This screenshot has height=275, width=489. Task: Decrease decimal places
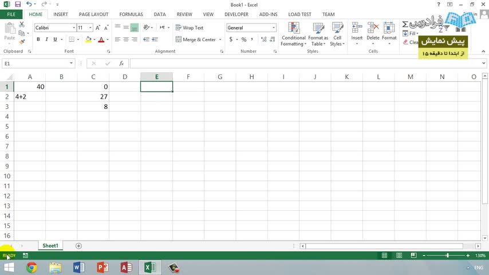pyautogui.click(x=273, y=40)
